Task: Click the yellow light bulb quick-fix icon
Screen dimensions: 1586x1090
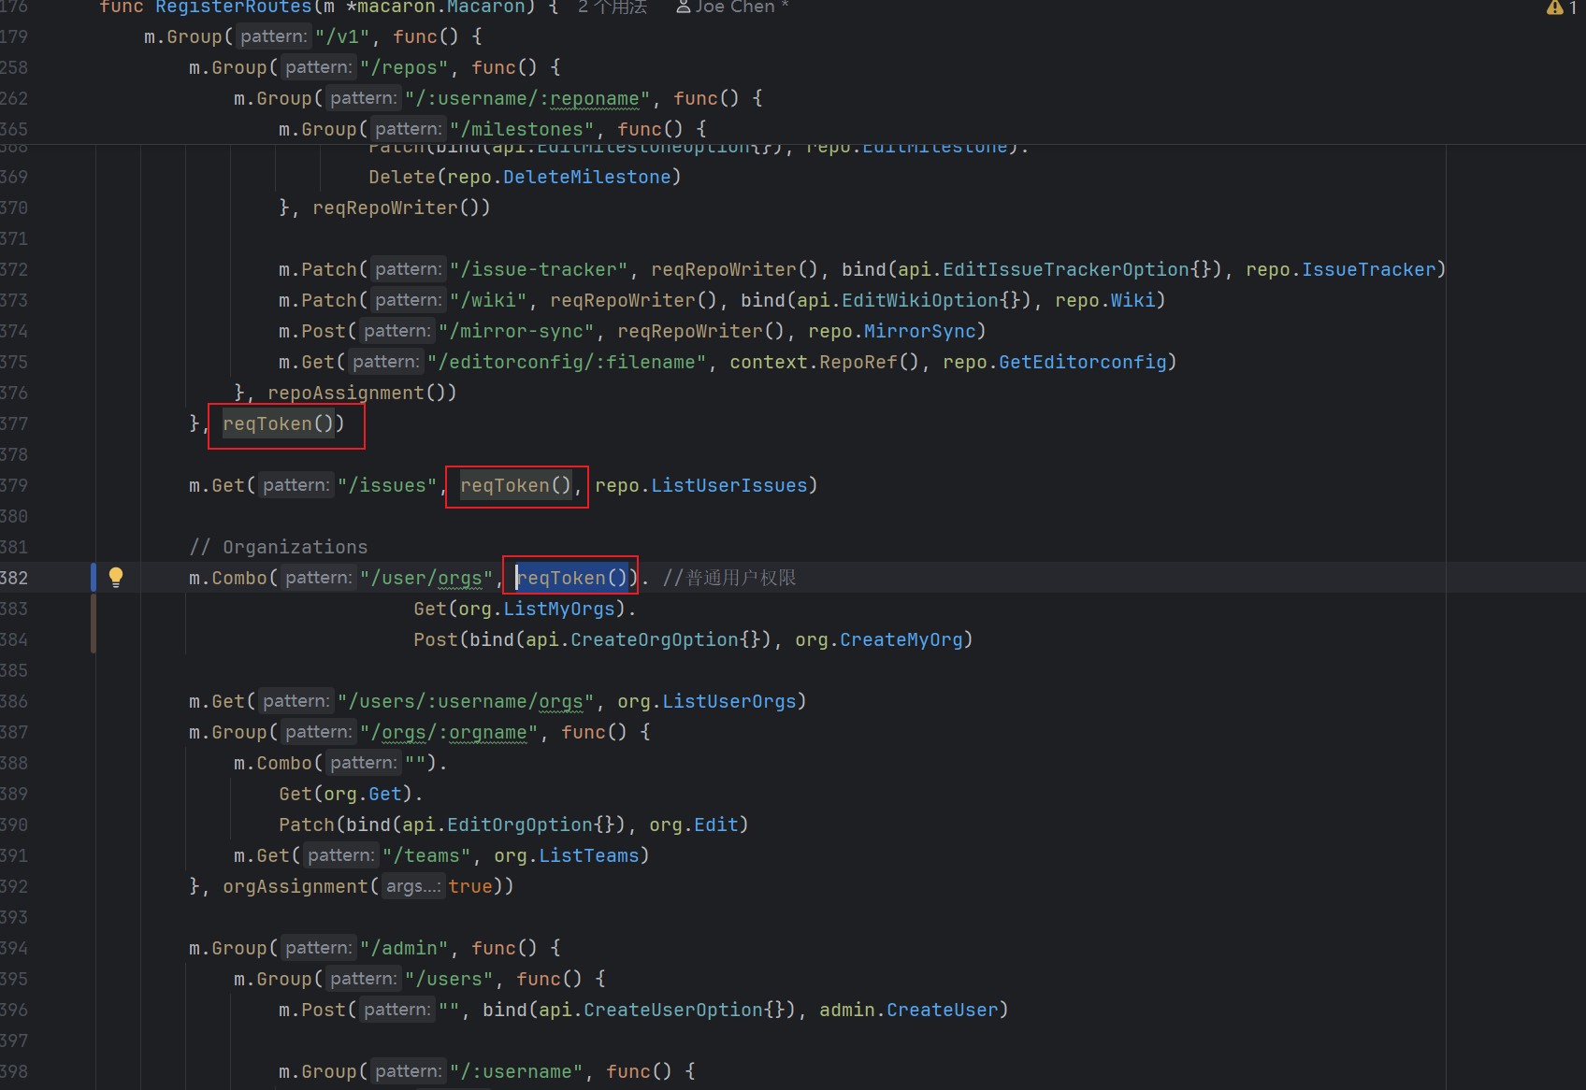Action: [x=116, y=577]
